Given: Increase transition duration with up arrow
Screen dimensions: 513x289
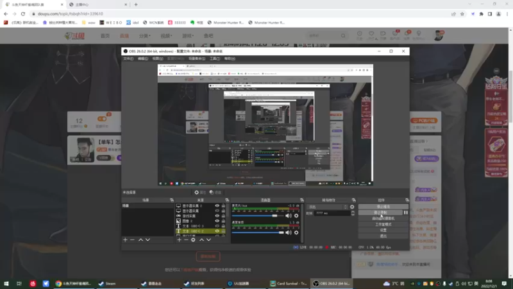Looking at the screenshot, I should click(353, 212).
